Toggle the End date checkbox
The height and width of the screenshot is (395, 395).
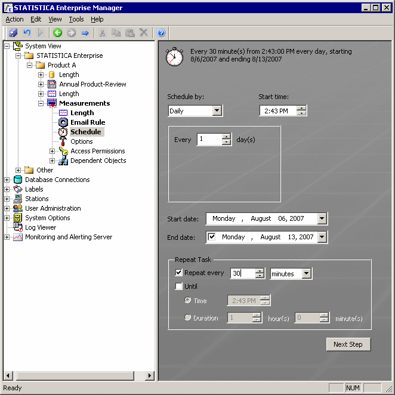point(212,237)
